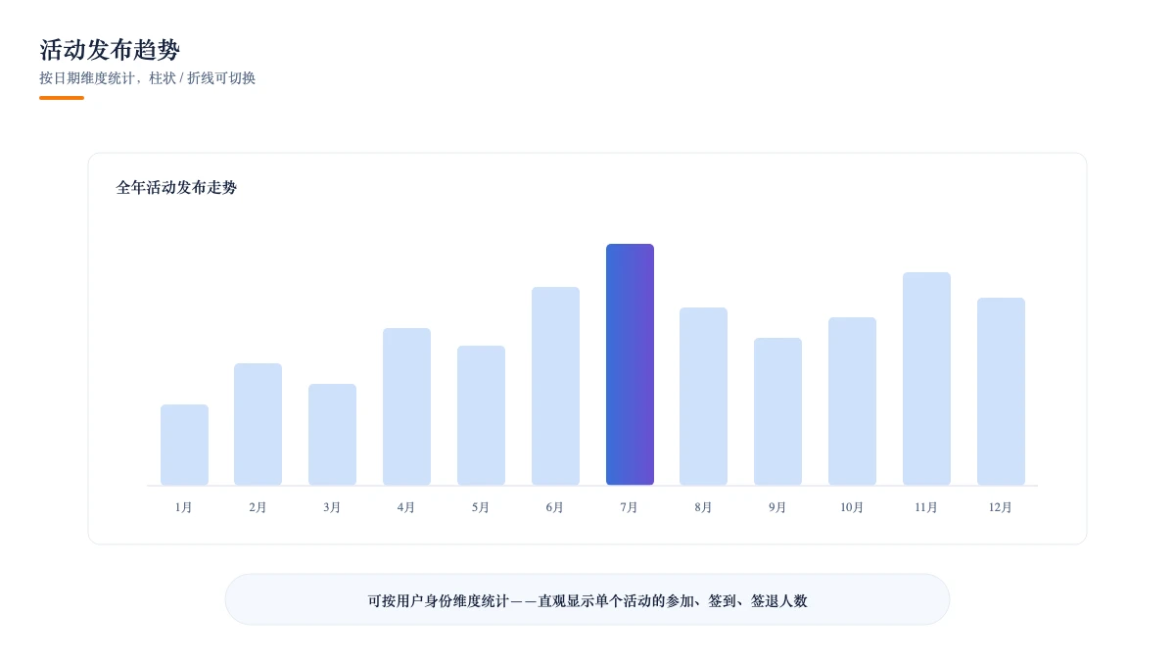Click the 4月 axis label
Image resolution: width=1175 pixels, height=661 pixels.
click(x=406, y=507)
